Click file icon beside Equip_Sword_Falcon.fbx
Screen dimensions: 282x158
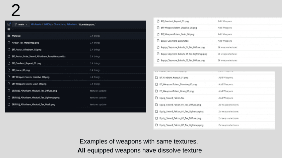click(x=157, y=98)
